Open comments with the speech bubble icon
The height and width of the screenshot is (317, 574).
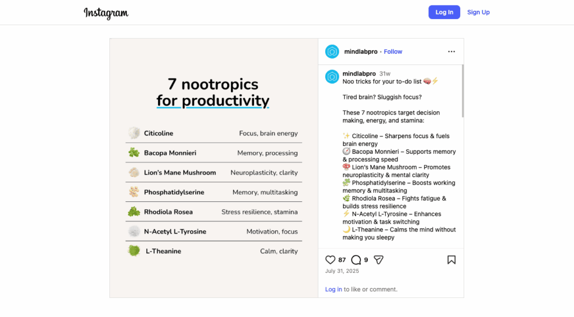pyautogui.click(x=356, y=259)
